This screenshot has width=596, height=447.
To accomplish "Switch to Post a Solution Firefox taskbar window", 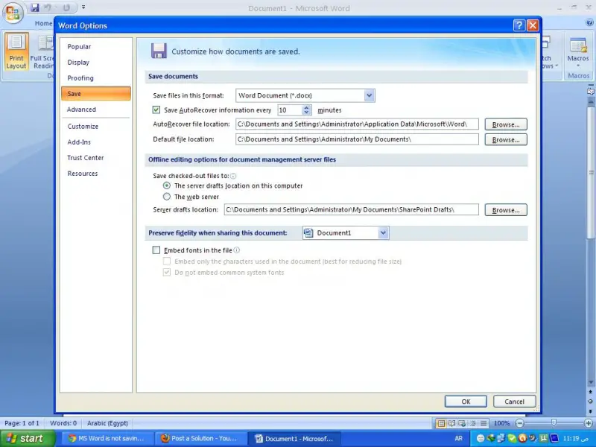I will point(200,438).
